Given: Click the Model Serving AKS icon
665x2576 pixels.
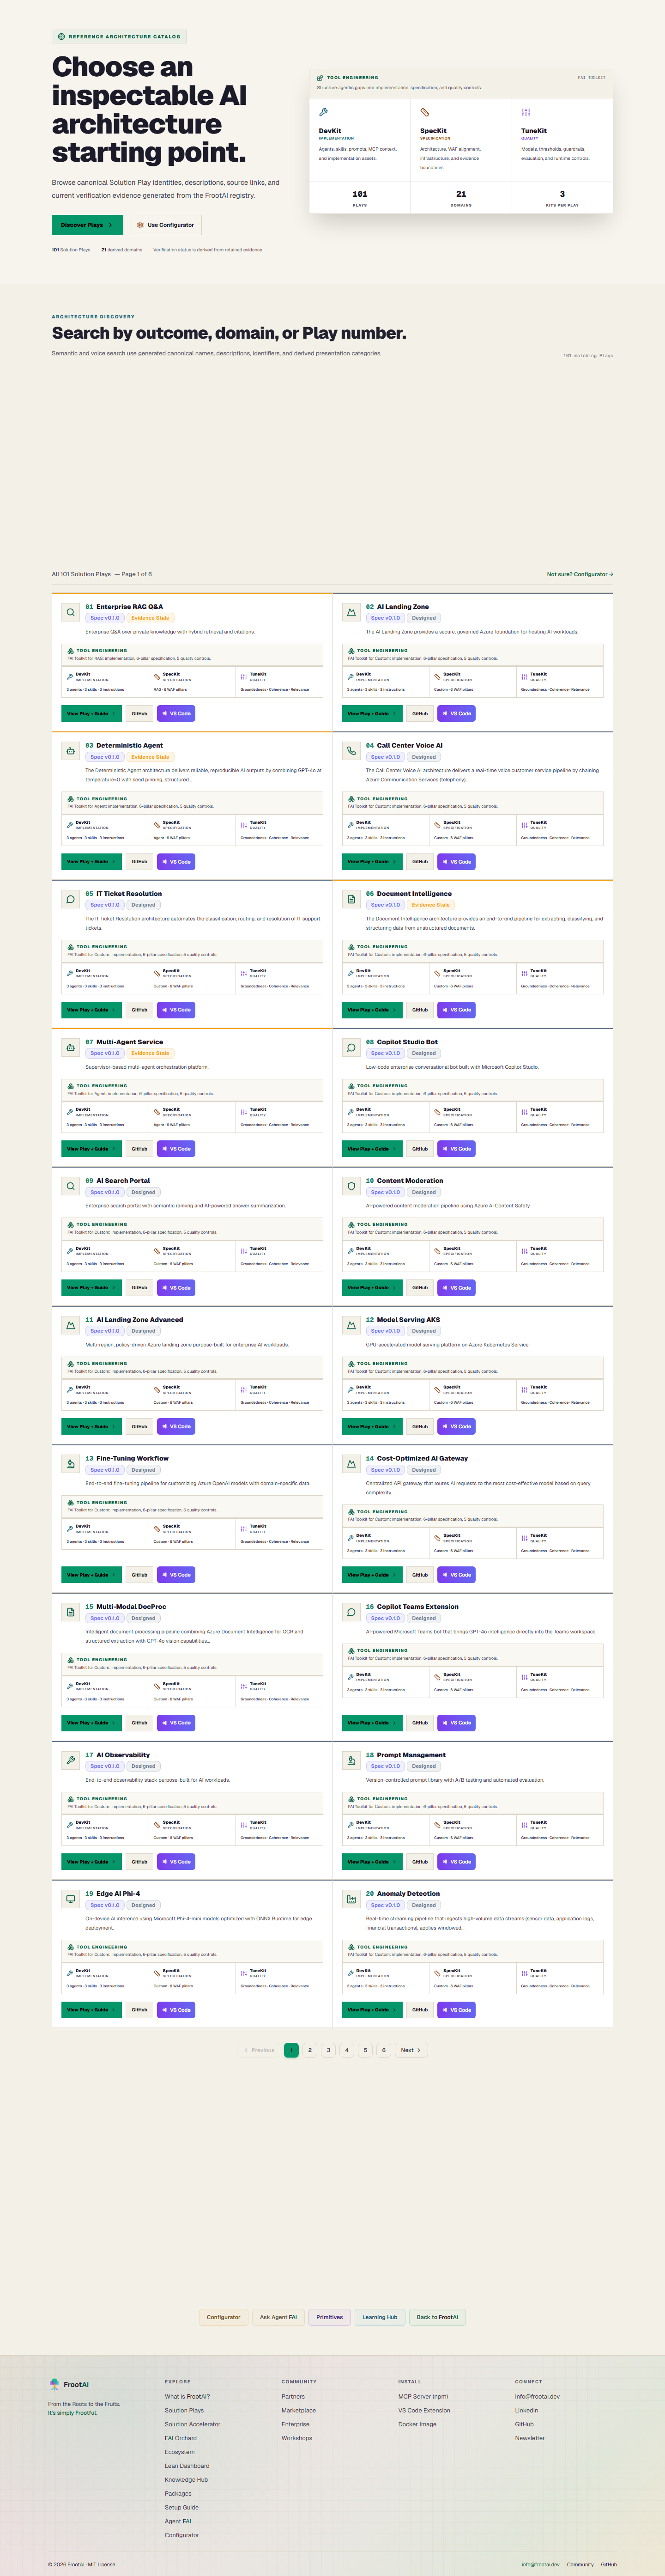Looking at the screenshot, I should 351,1325.
